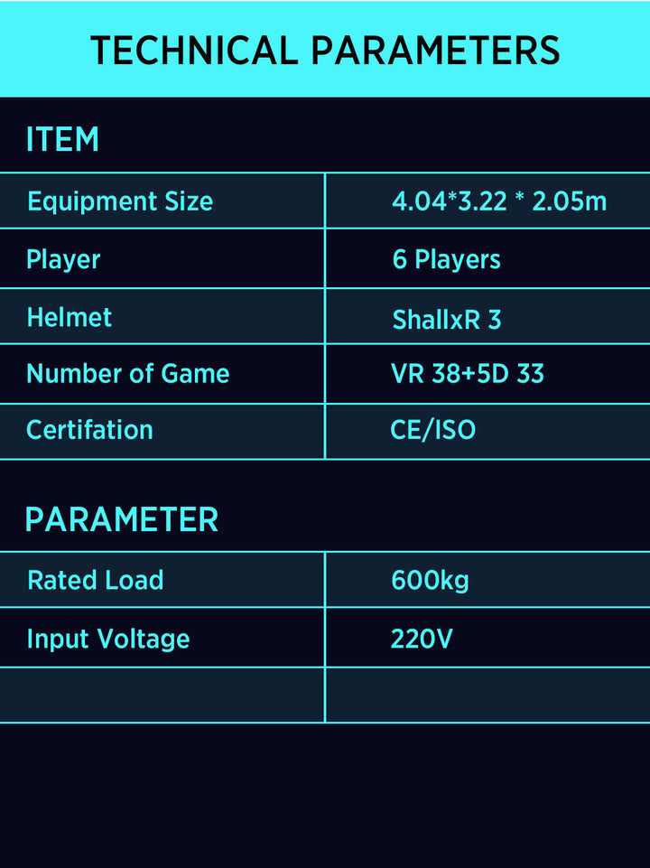This screenshot has height=868, width=650.
Task: Click the Number of Game label
Action: point(128,373)
